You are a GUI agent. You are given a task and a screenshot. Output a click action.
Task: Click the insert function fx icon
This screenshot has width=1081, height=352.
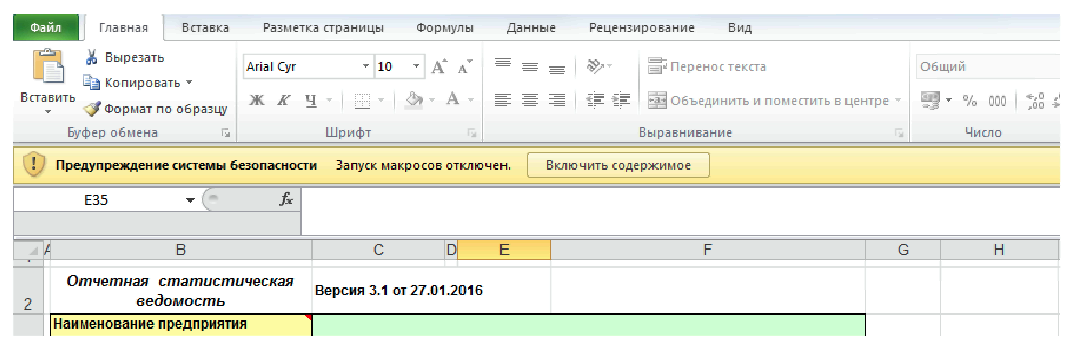pos(286,199)
